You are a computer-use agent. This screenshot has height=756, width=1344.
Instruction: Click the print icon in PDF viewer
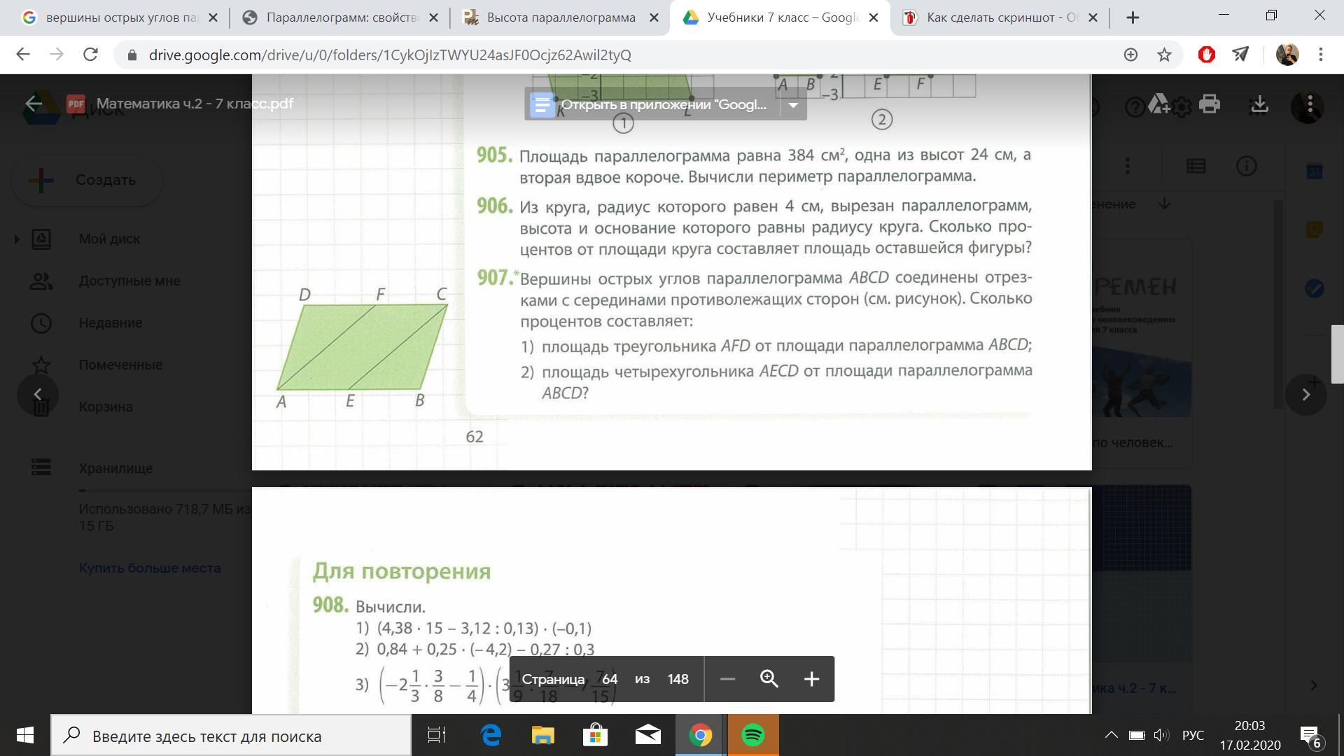pyautogui.click(x=1209, y=104)
